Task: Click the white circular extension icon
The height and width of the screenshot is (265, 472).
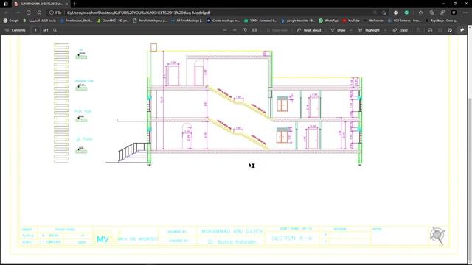Action: point(395,13)
